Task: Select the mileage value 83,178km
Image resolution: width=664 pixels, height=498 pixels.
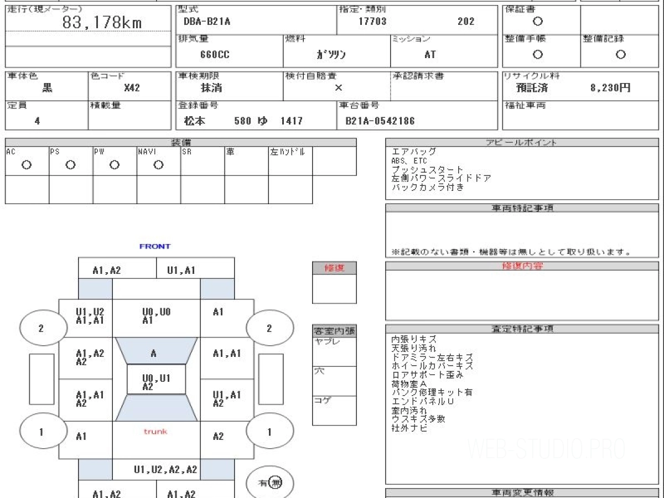Action: [102, 23]
